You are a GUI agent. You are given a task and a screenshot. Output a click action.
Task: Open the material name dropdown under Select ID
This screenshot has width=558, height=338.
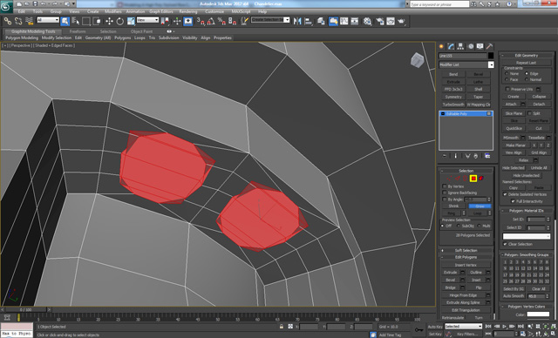(x=527, y=236)
